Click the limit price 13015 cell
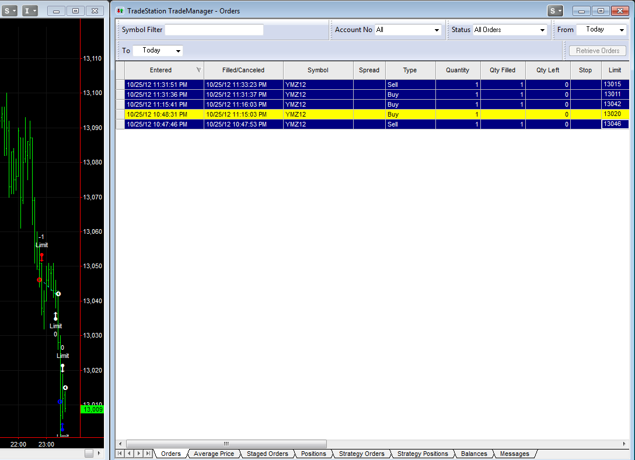 pos(615,84)
